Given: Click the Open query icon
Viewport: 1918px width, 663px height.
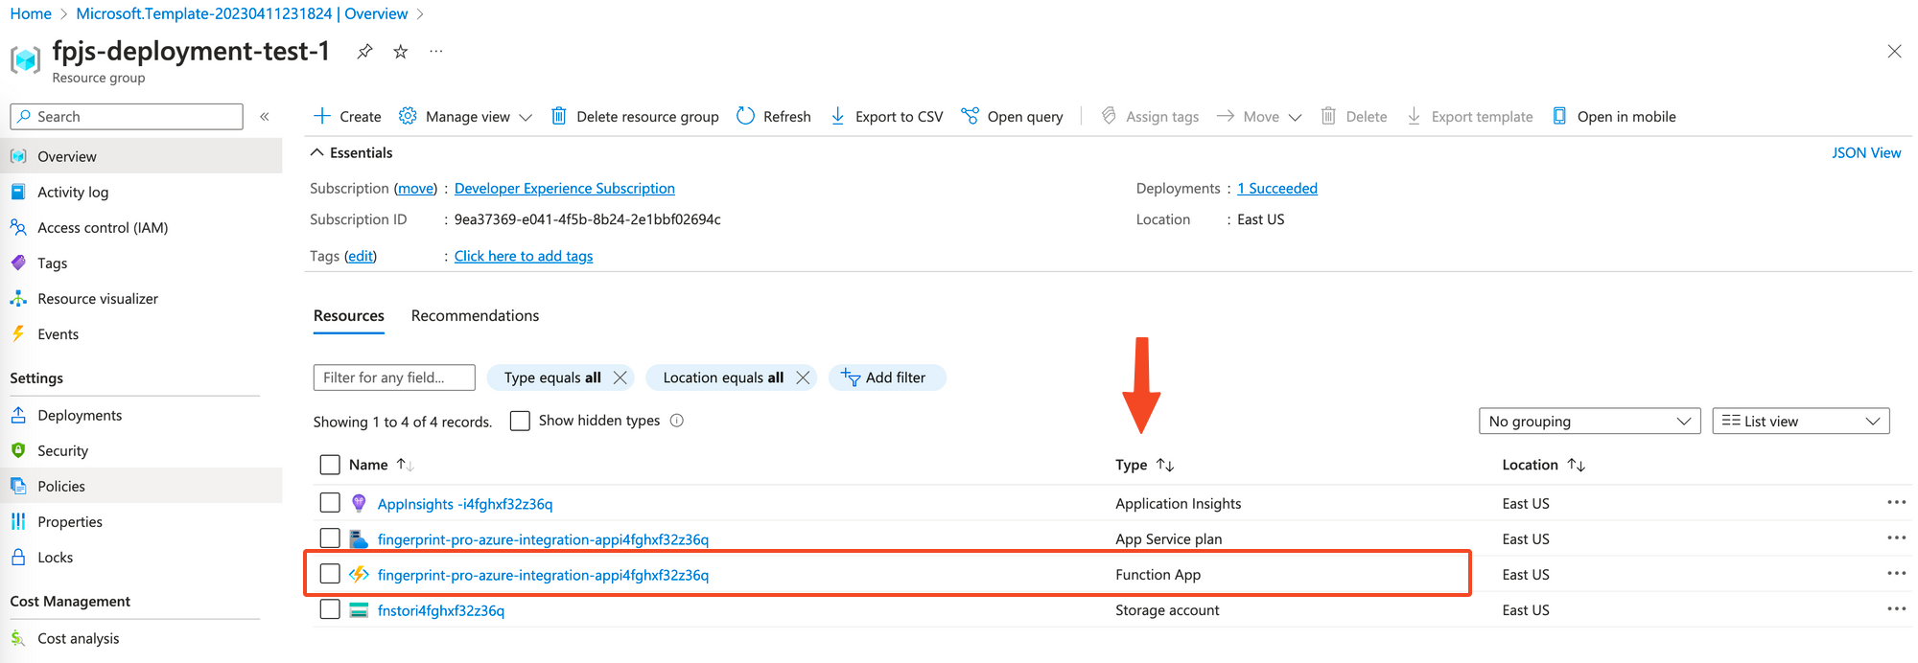Looking at the screenshot, I should pyautogui.click(x=970, y=116).
